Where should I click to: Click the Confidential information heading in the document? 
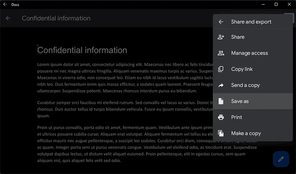(82, 50)
